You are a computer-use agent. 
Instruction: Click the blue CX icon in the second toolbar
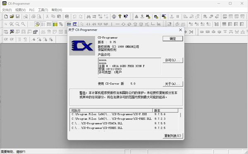(x=75, y=24)
